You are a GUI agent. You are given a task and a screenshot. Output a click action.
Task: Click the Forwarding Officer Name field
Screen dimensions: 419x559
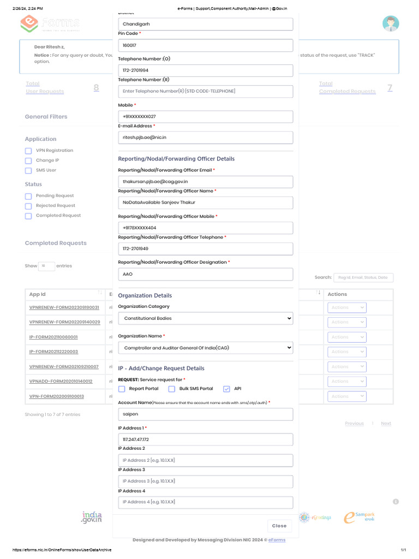pos(206,203)
